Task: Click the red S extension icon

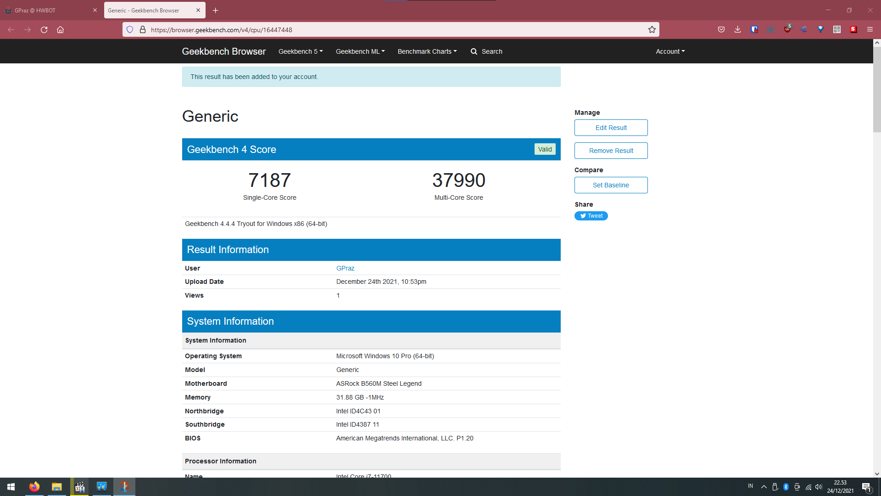Action: click(853, 29)
